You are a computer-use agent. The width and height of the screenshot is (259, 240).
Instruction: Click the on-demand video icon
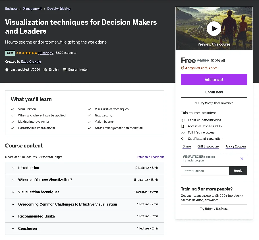point(183,120)
